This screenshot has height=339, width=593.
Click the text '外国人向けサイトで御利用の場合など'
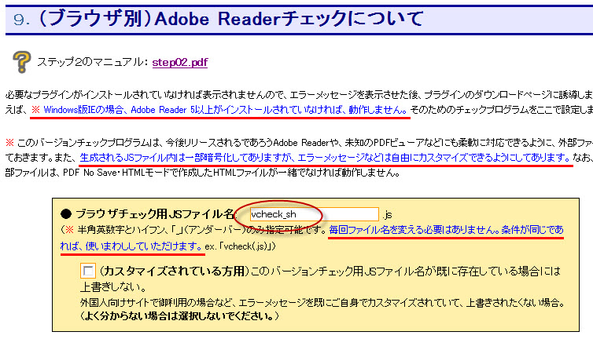click(x=157, y=302)
